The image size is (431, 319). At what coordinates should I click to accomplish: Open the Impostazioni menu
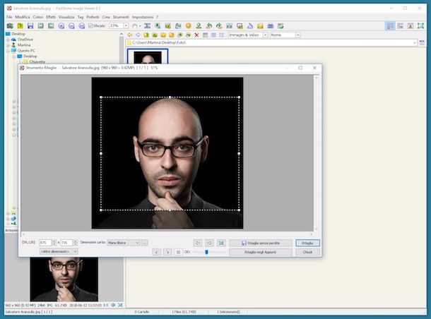pos(143,17)
